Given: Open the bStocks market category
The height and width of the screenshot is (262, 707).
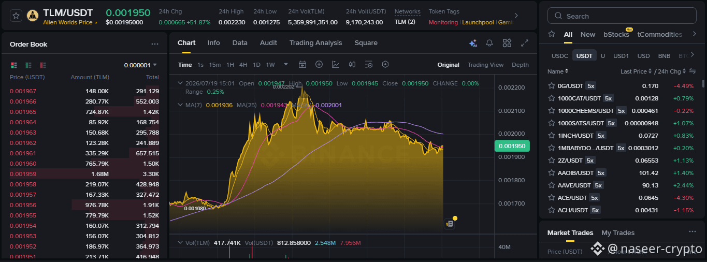Looking at the screenshot, I should tap(616, 34).
